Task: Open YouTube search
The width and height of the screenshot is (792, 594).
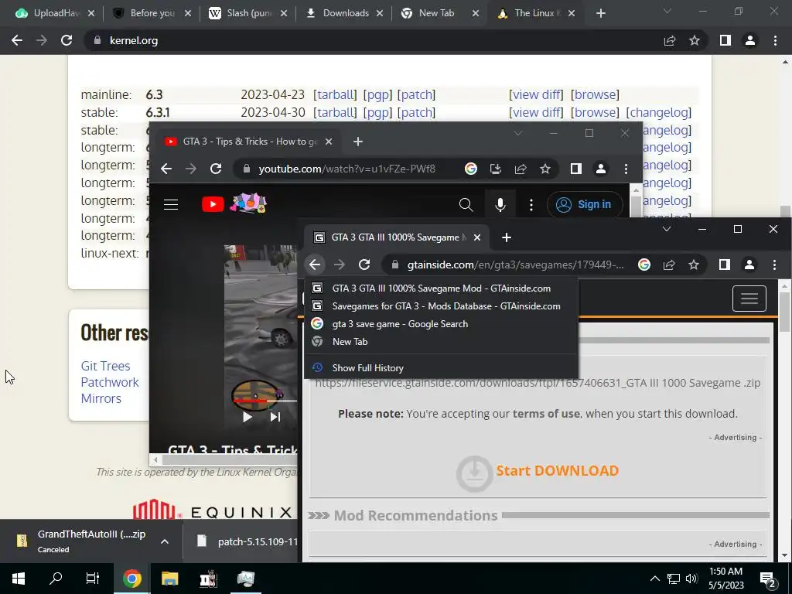Action: [466, 204]
